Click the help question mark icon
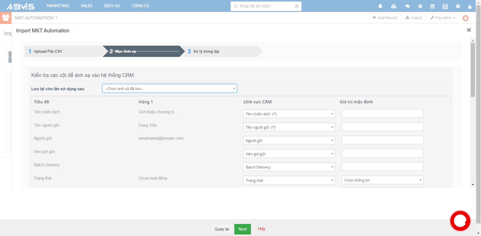This screenshot has width=481, height=236. click(458, 6)
